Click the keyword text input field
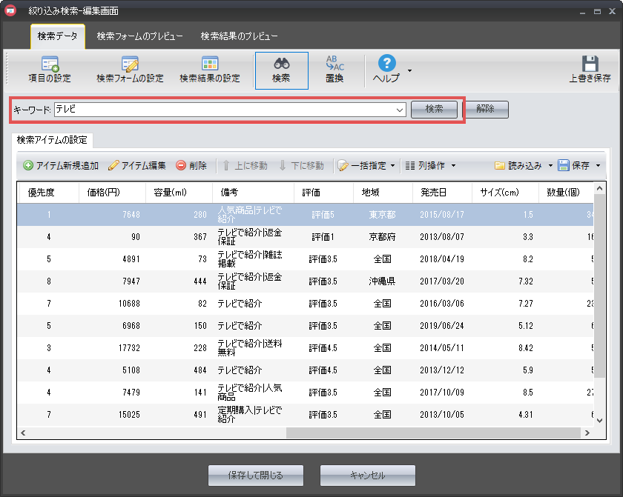The width and height of the screenshot is (623, 497). [x=222, y=110]
